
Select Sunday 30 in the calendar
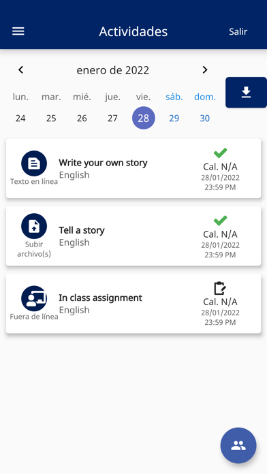[205, 118]
